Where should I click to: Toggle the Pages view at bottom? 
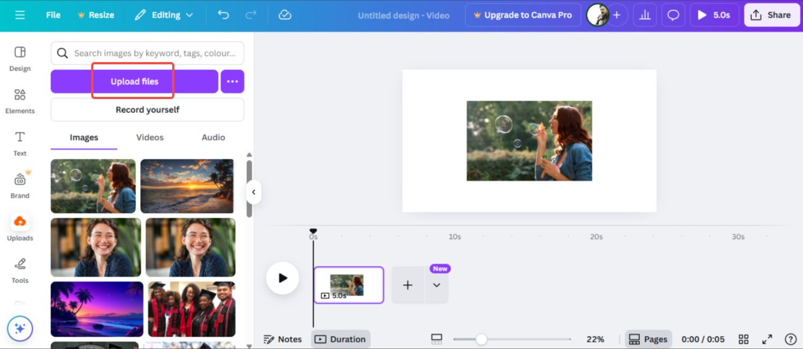click(648, 339)
